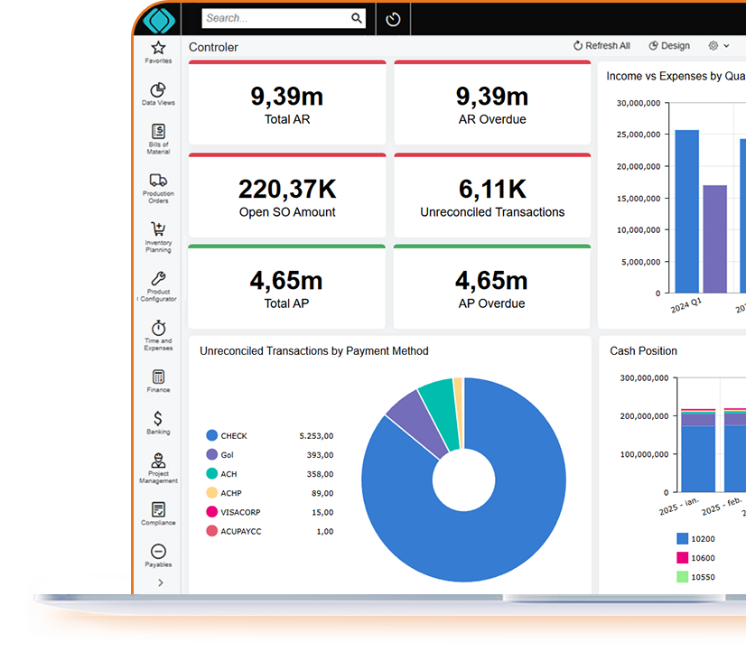746x661 pixels.
Task: Select Finance calculator icon
Action: (x=158, y=377)
